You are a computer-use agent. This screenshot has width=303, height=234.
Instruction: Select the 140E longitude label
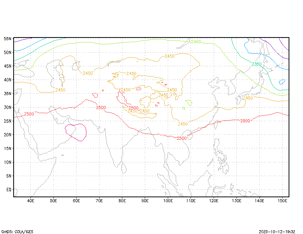259,201
